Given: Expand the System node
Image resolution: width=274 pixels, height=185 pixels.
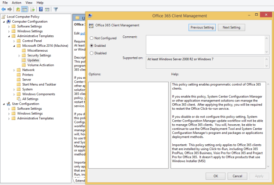Looking at the screenshot, I should (14, 90).
